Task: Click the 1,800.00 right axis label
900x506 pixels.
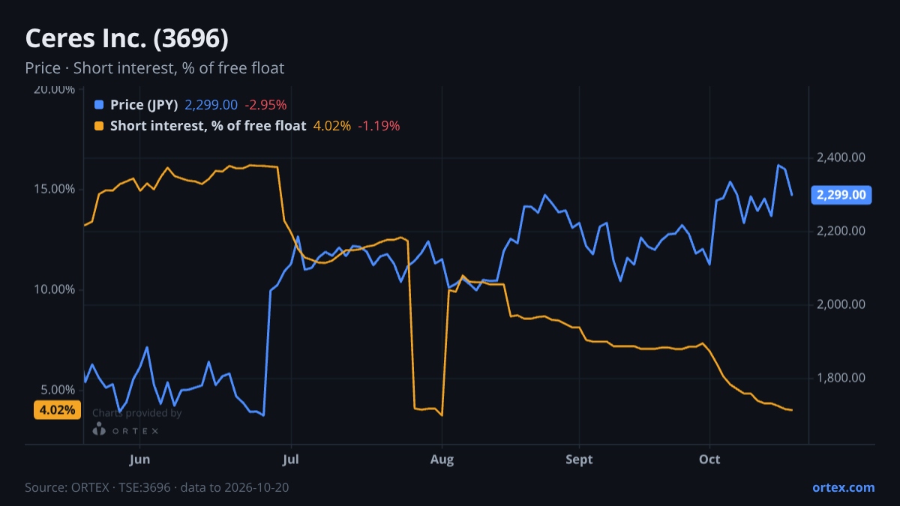Action: (841, 378)
